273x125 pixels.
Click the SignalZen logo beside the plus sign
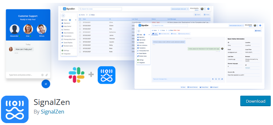(107, 75)
